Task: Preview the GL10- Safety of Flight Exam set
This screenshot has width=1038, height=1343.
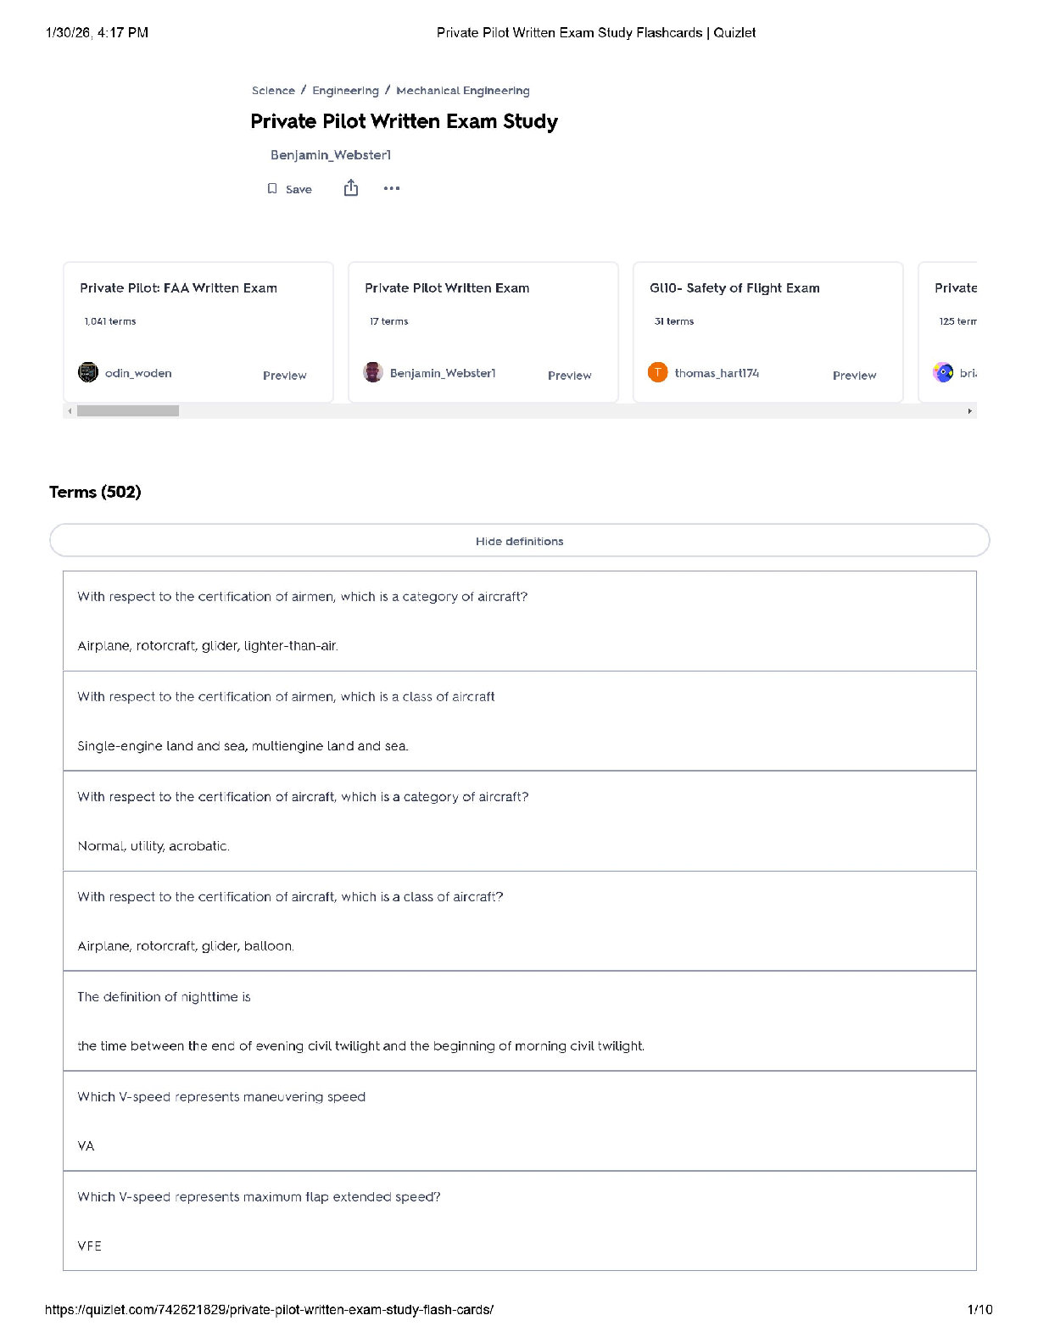Action: click(854, 376)
